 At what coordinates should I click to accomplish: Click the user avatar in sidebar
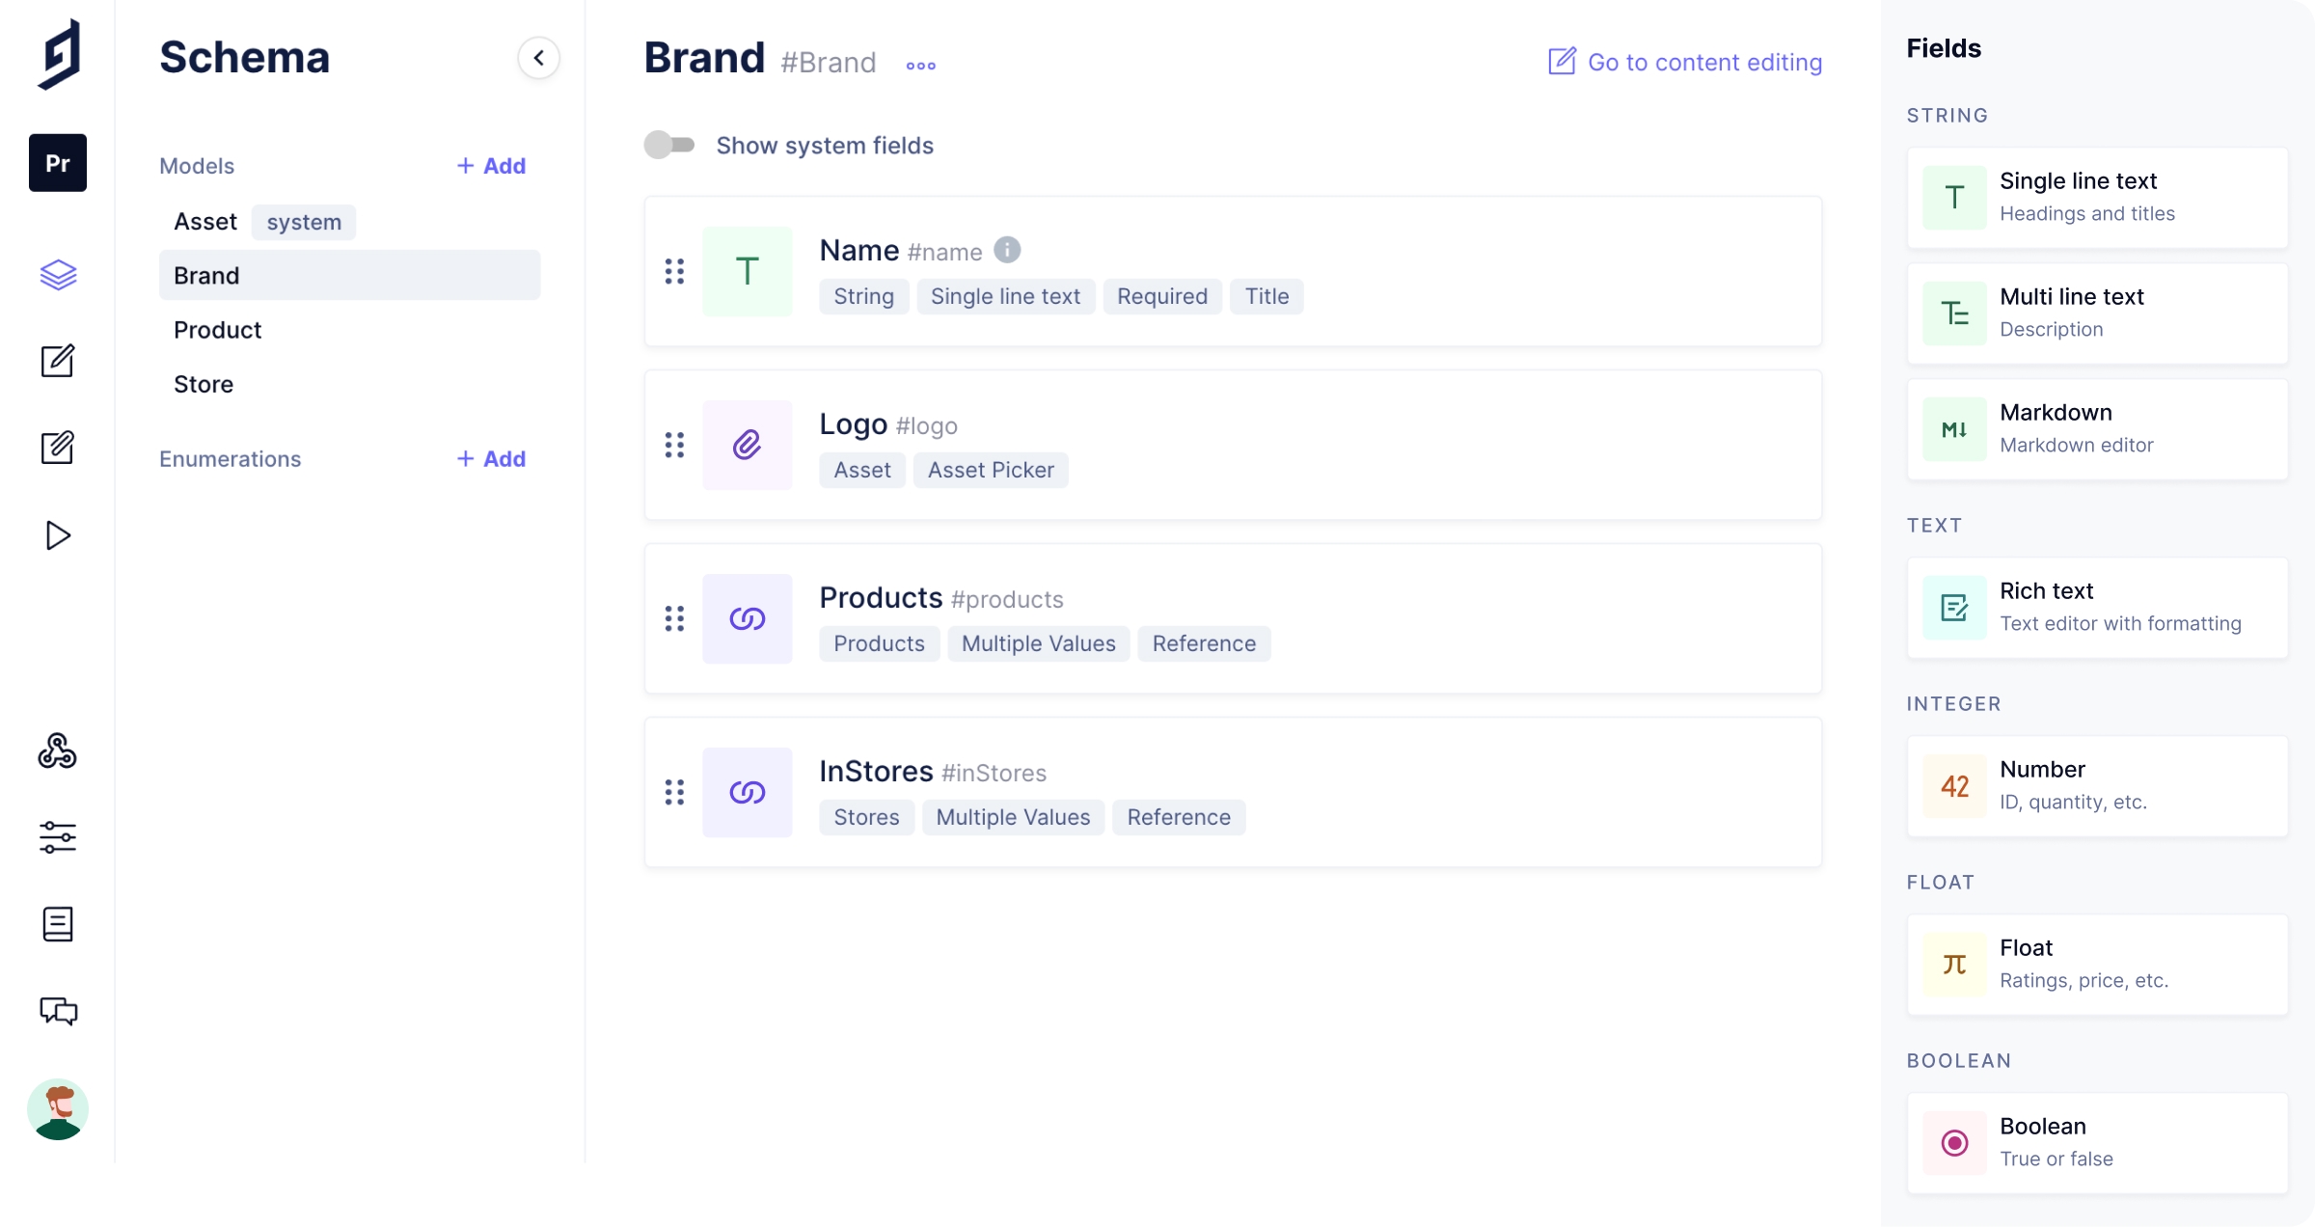point(58,1109)
